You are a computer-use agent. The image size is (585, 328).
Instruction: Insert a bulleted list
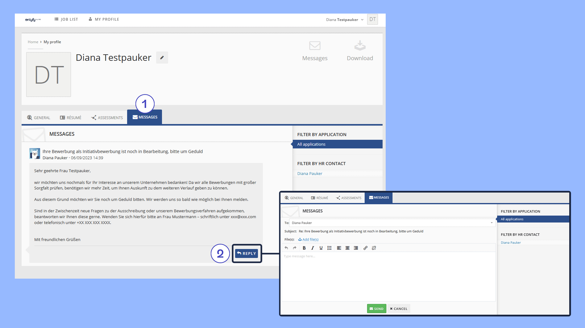(330, 248)
